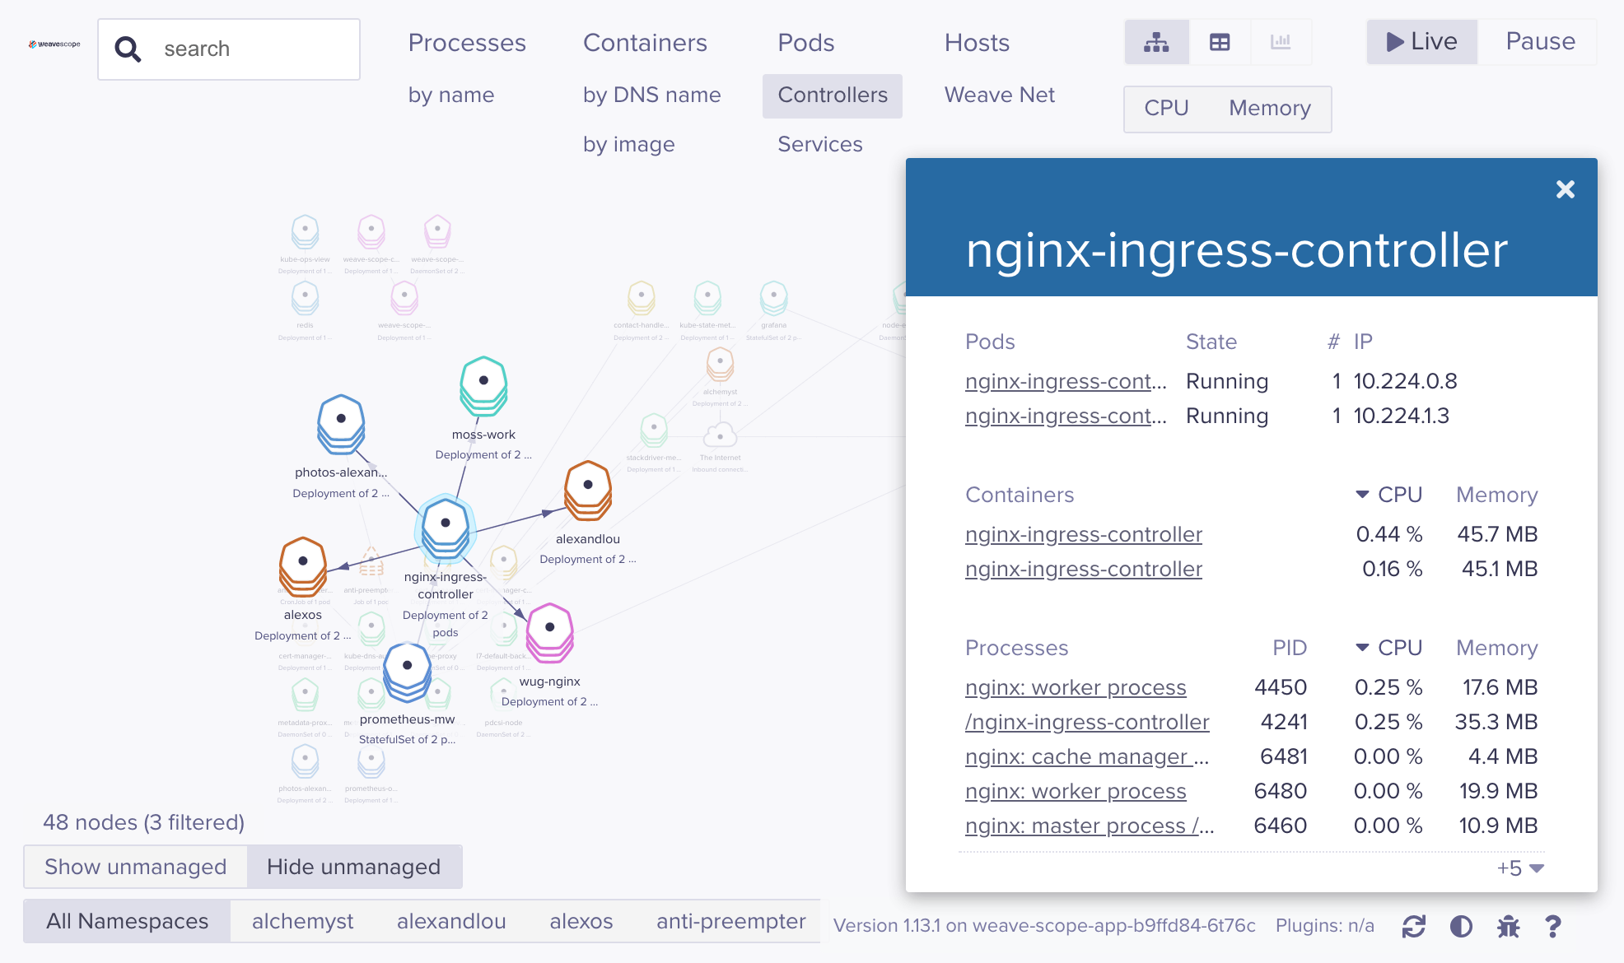Image resolution: width=1624 pixels, height=963 pixels.
Task: Open help question mark icon
Action: (1553, 926)
